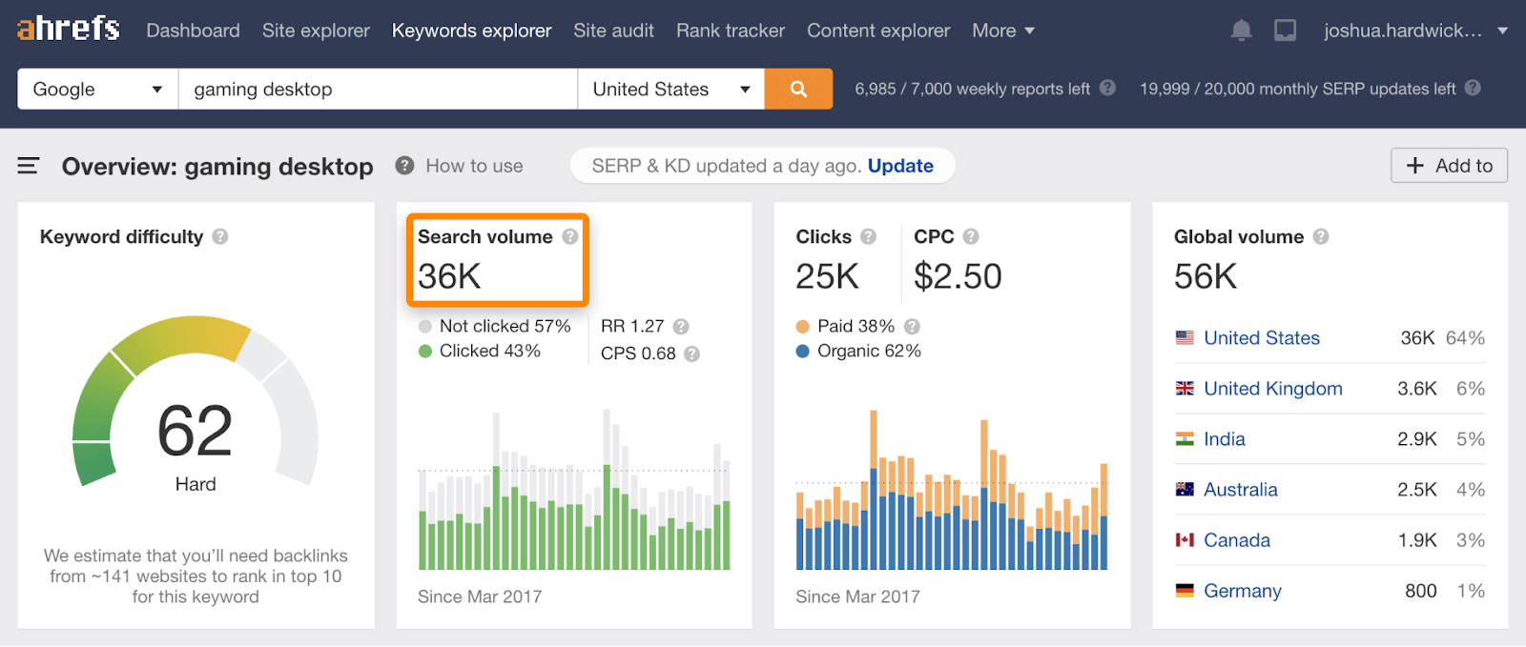The image size is (1526, 647).
Task: Open the Google search engine dropdown
Action: point(97,89)
